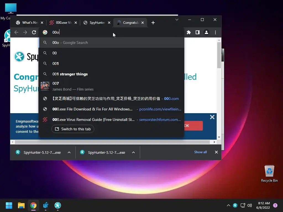Screen dimensions: 283x212
Task: Open the profile avatar menu
Action: pos(206,32)
